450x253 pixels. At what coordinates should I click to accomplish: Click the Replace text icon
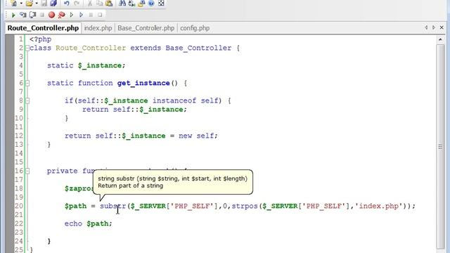131,4
